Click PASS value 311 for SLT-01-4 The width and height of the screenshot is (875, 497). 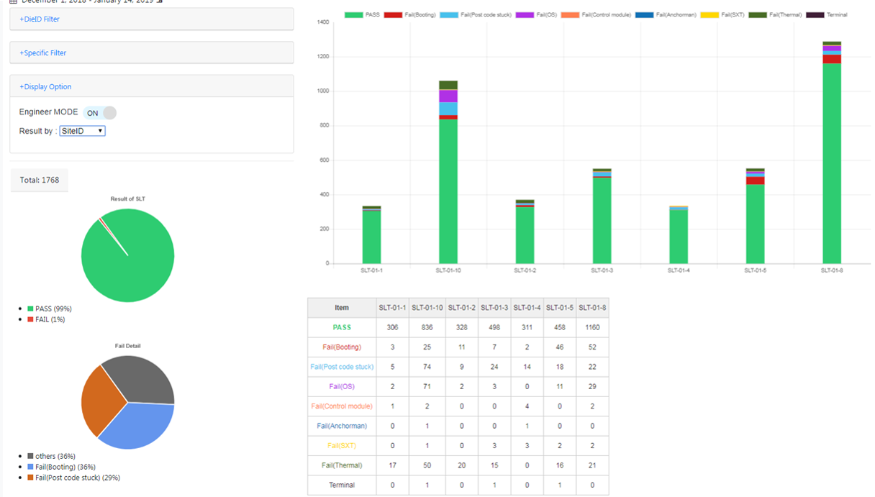point(528,327)
